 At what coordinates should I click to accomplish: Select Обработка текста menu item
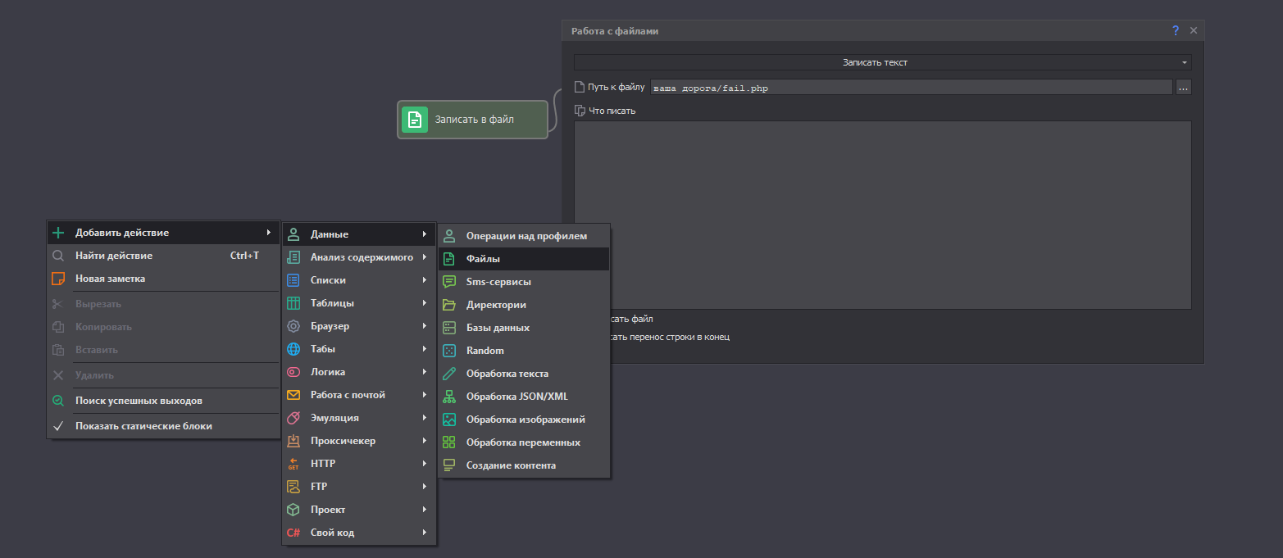point(523,374)
